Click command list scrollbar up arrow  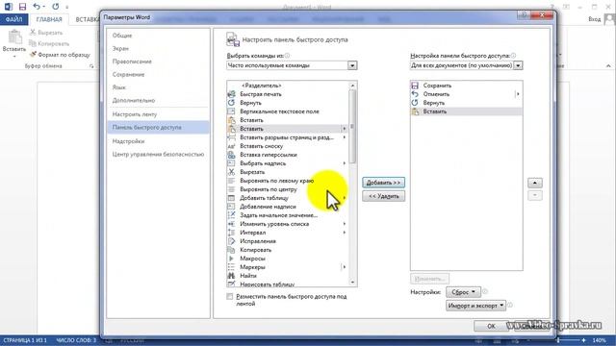[352, 86]
